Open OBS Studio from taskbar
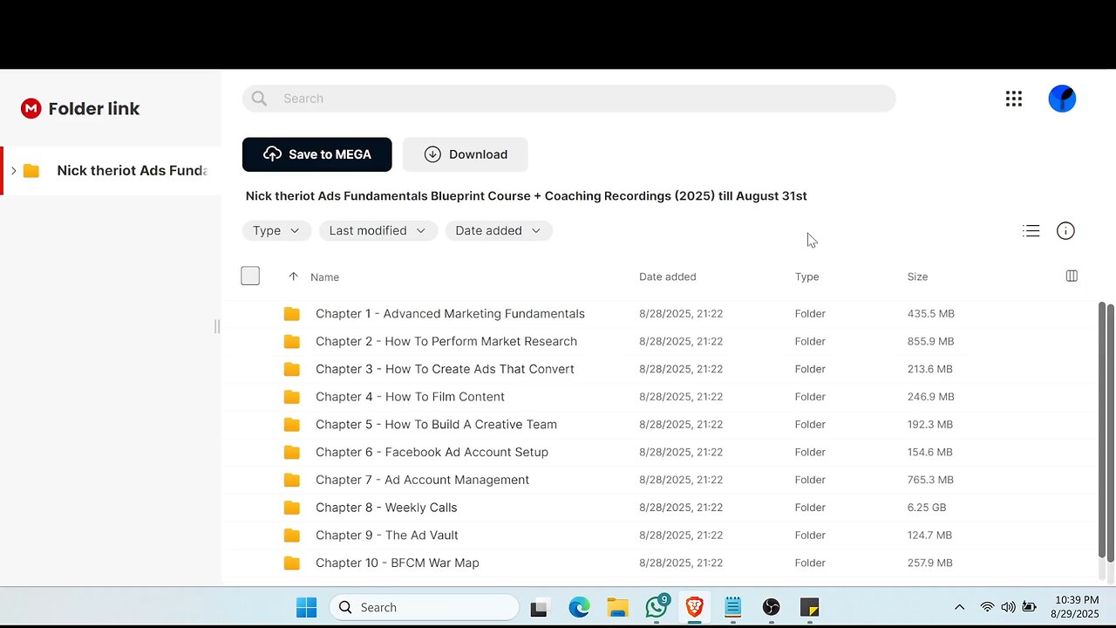 coord(771,607)
